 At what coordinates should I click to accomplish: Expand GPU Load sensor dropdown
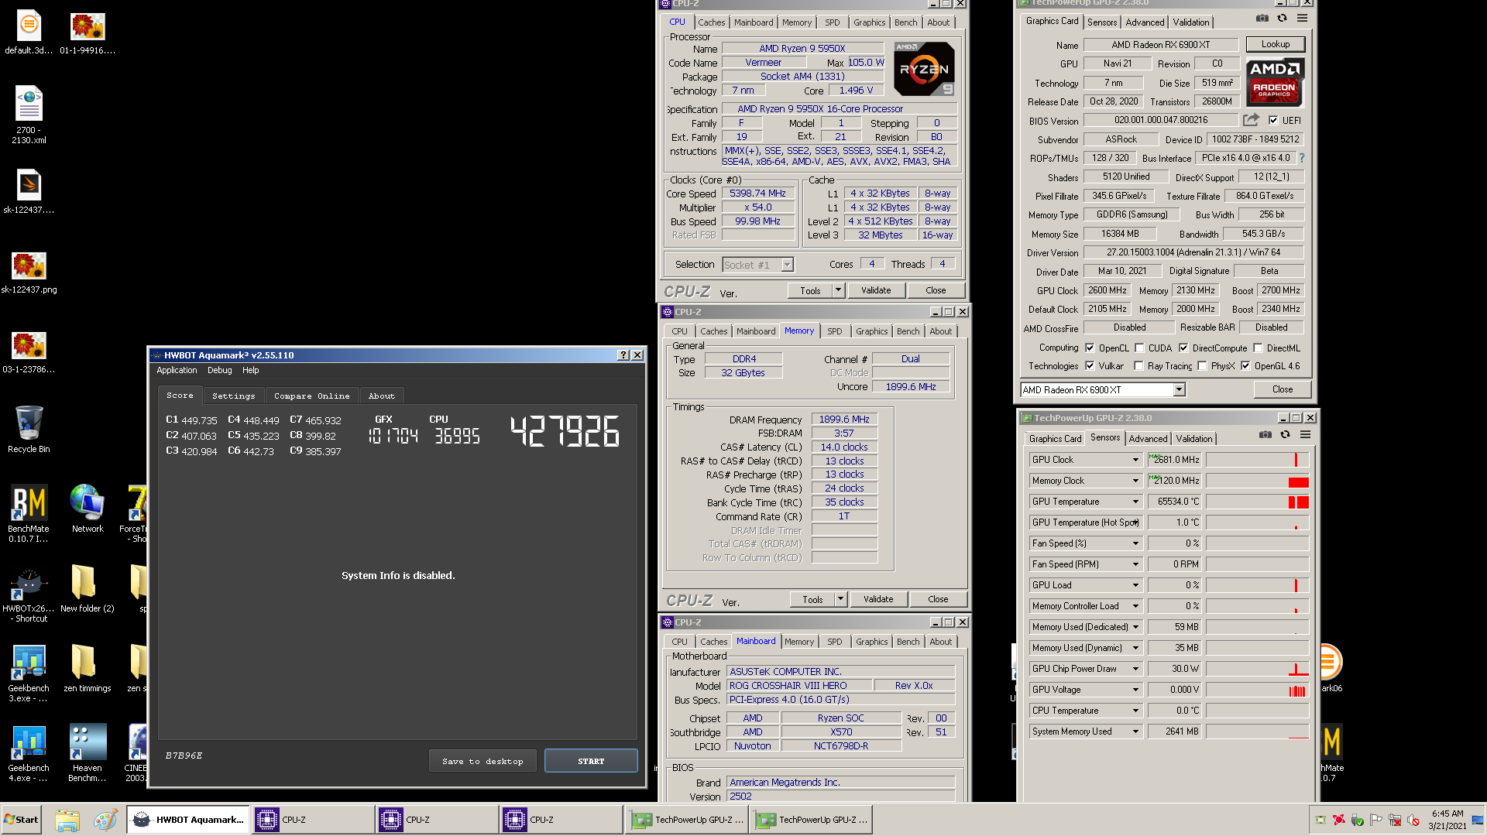tap(1135, 585)
